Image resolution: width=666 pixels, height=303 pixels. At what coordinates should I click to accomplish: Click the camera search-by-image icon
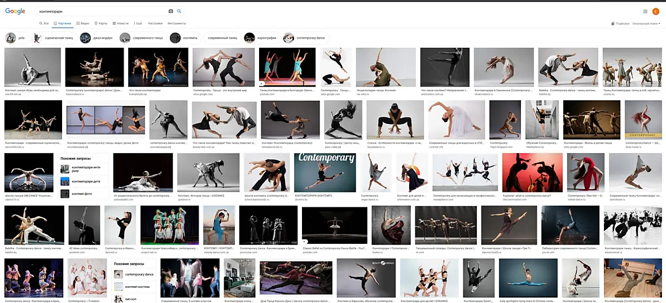(171, 11)
